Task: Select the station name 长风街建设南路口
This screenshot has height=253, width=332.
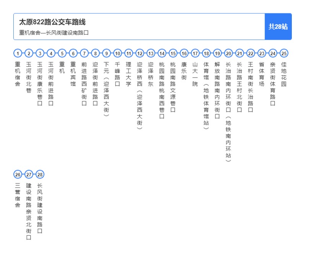Action: 40,208
